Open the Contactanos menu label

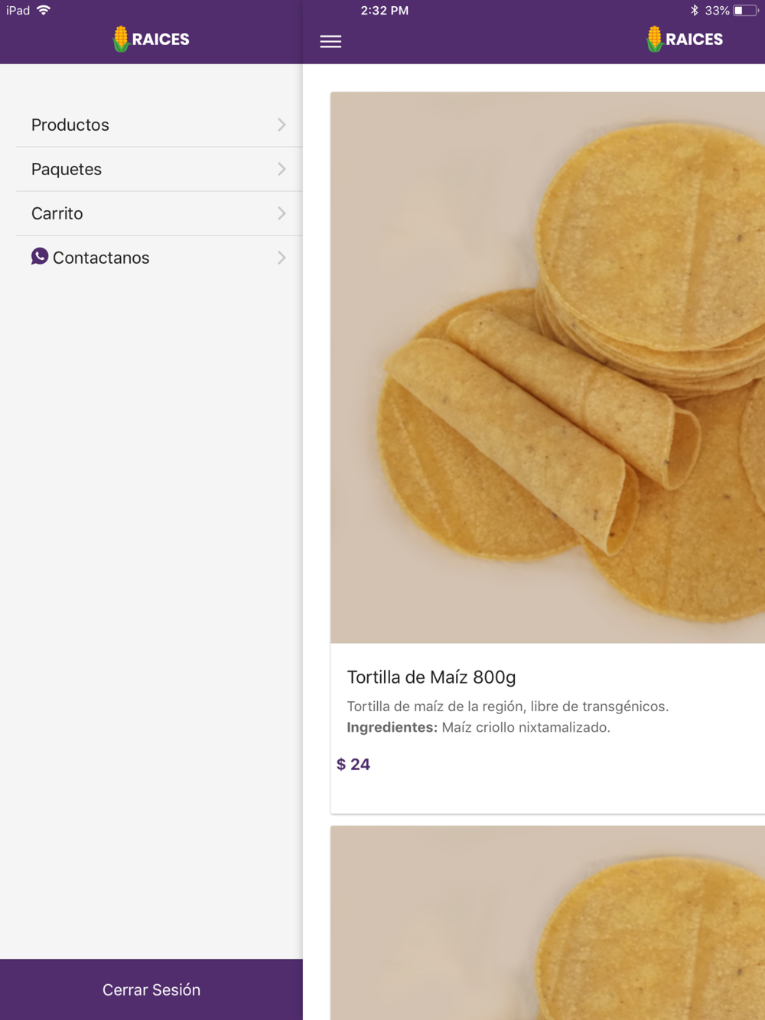pyautogui.click(x=101, y=258)
